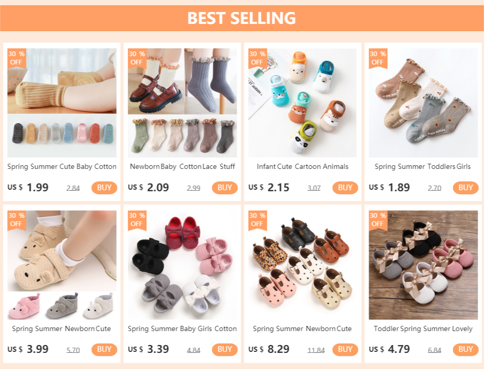This screenshot has height=369, width=484.
Task: Open the cartoon animal socks product image
Action: click(x=302, y=103)
